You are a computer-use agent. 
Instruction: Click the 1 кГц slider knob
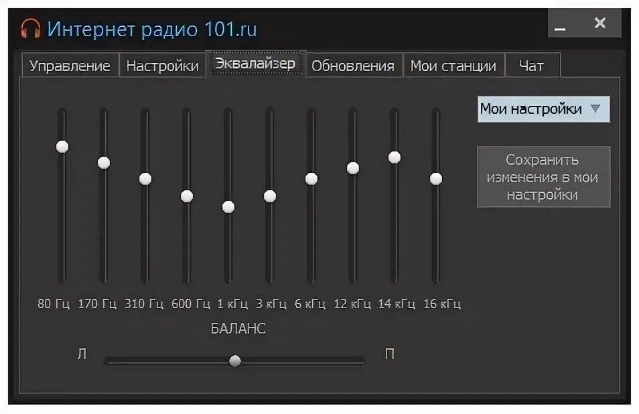tap(228, 207)
